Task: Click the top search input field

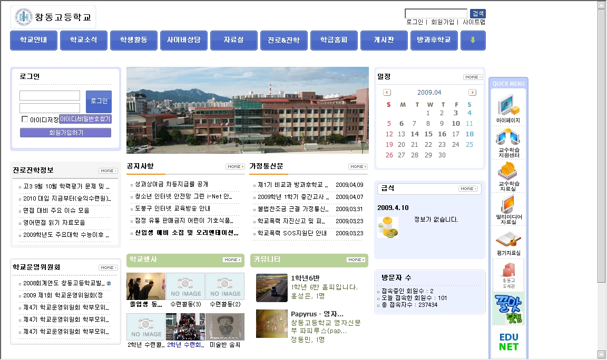Action: click(436, 14)
